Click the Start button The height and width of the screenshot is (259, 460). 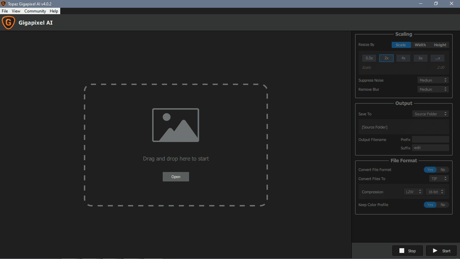tap(441, 251)
